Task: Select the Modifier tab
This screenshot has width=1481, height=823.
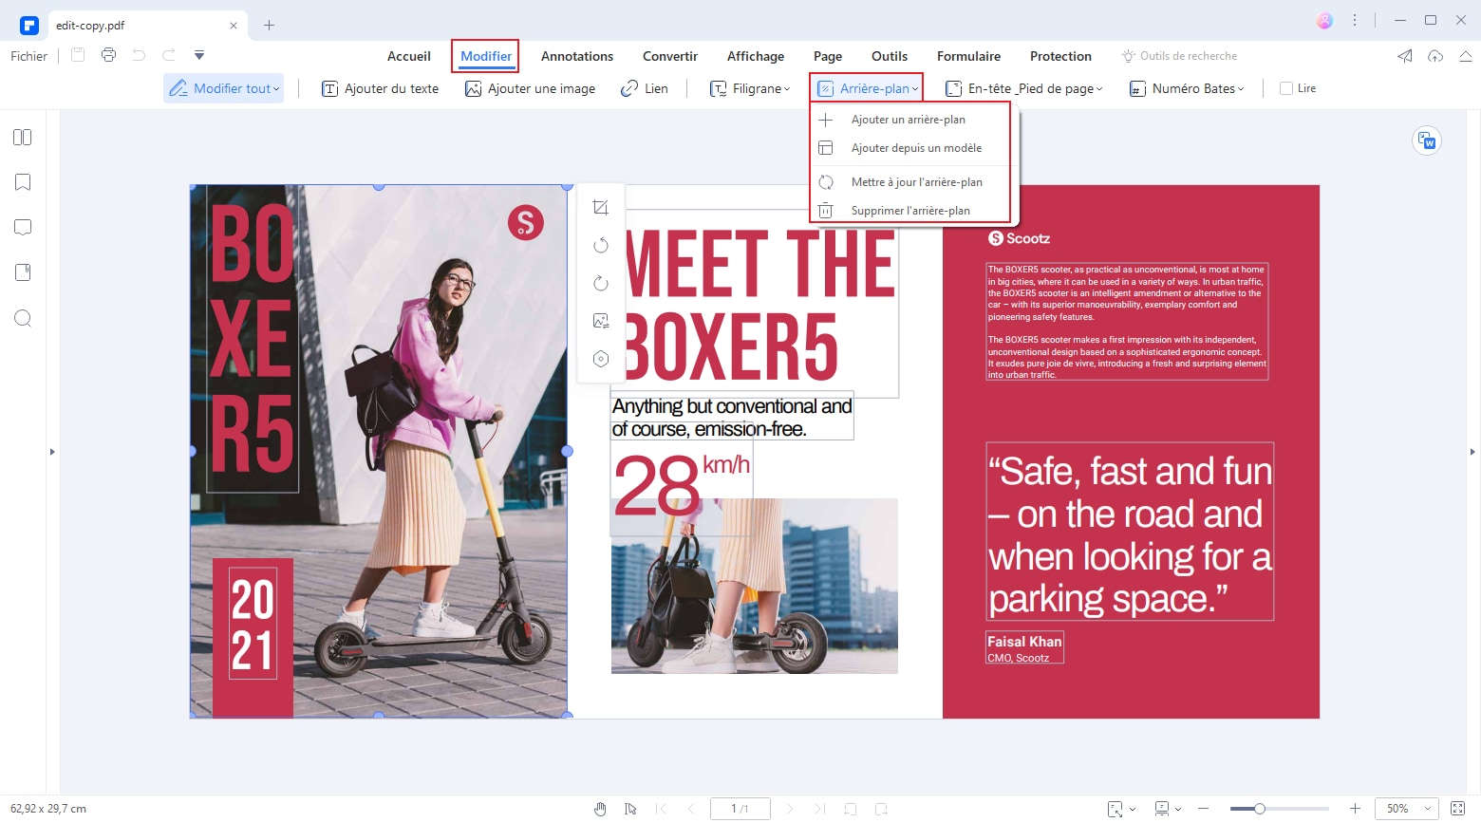Action: 486,56
